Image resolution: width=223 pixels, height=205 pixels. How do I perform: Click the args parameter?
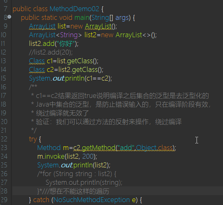pos(122,18)
